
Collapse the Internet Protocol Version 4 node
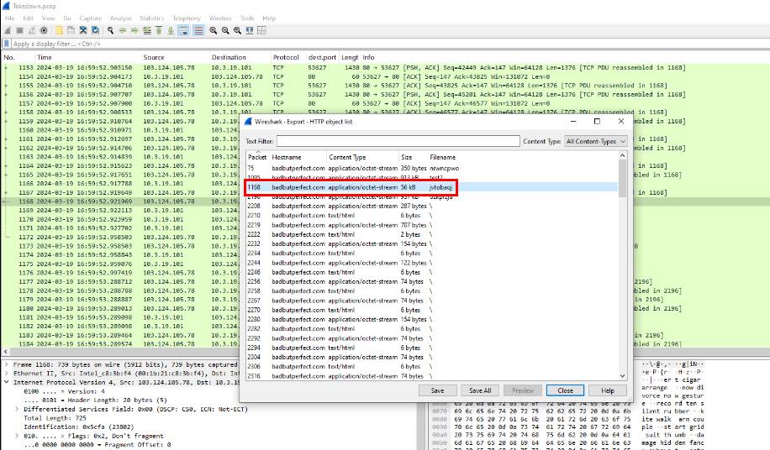[x=7, y=383]
